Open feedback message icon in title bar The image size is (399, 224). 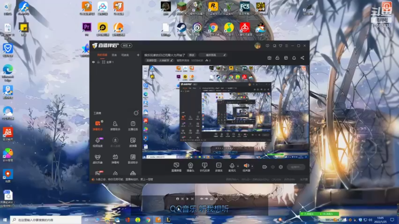[267, 46]
